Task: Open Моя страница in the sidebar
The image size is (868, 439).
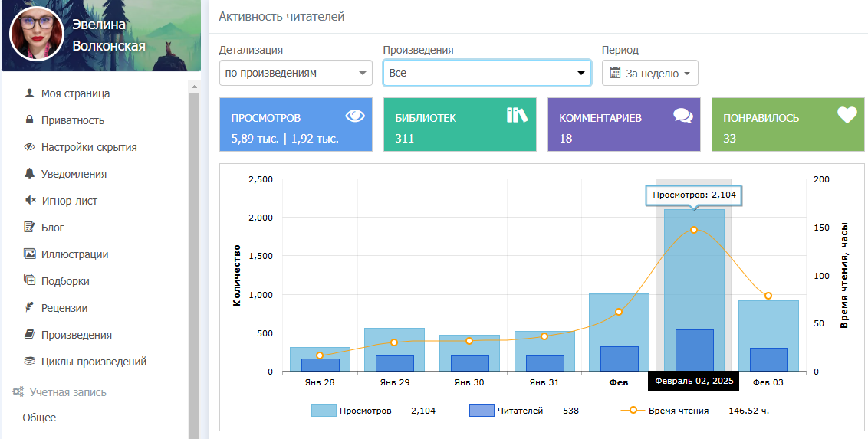Action: pos(75,93)
